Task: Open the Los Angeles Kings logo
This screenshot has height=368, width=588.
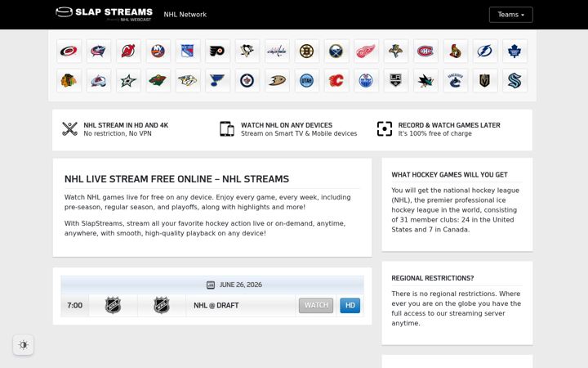Action: (396, 80)
